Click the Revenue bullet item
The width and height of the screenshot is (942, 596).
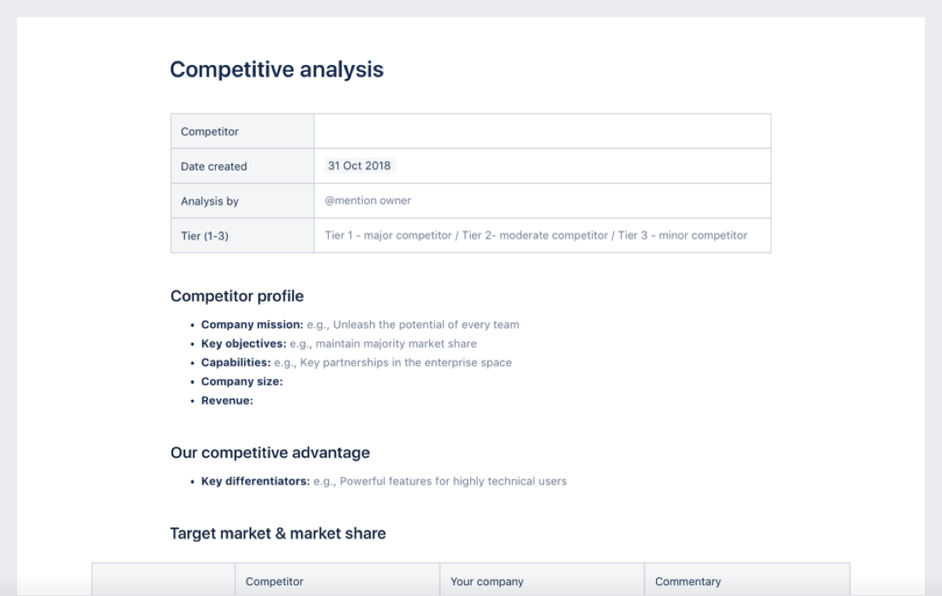[x=227, y=400]
